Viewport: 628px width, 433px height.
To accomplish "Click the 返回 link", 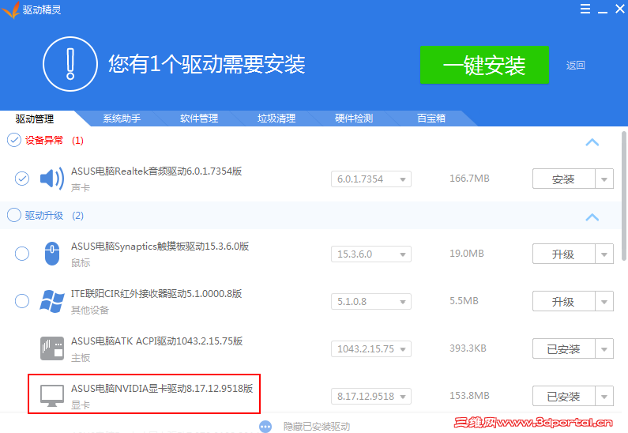I will 576,66.
